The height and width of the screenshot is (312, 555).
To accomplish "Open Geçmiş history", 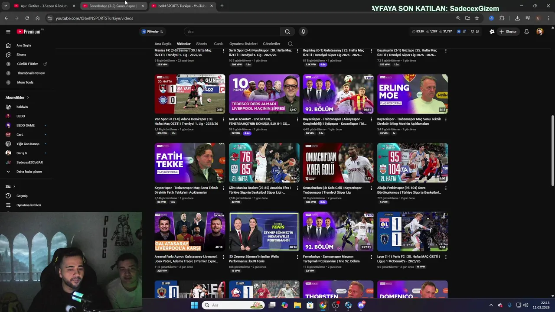I will [22, 196].
